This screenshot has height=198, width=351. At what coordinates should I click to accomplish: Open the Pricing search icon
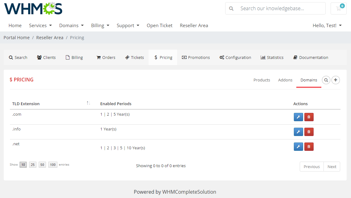(x=326, y=80)
